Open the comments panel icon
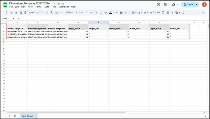 (166, 5)
